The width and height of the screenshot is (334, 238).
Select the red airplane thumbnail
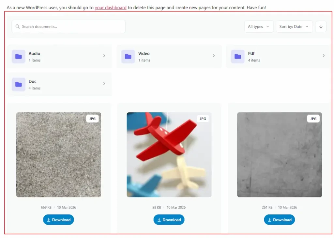(169, 155)
